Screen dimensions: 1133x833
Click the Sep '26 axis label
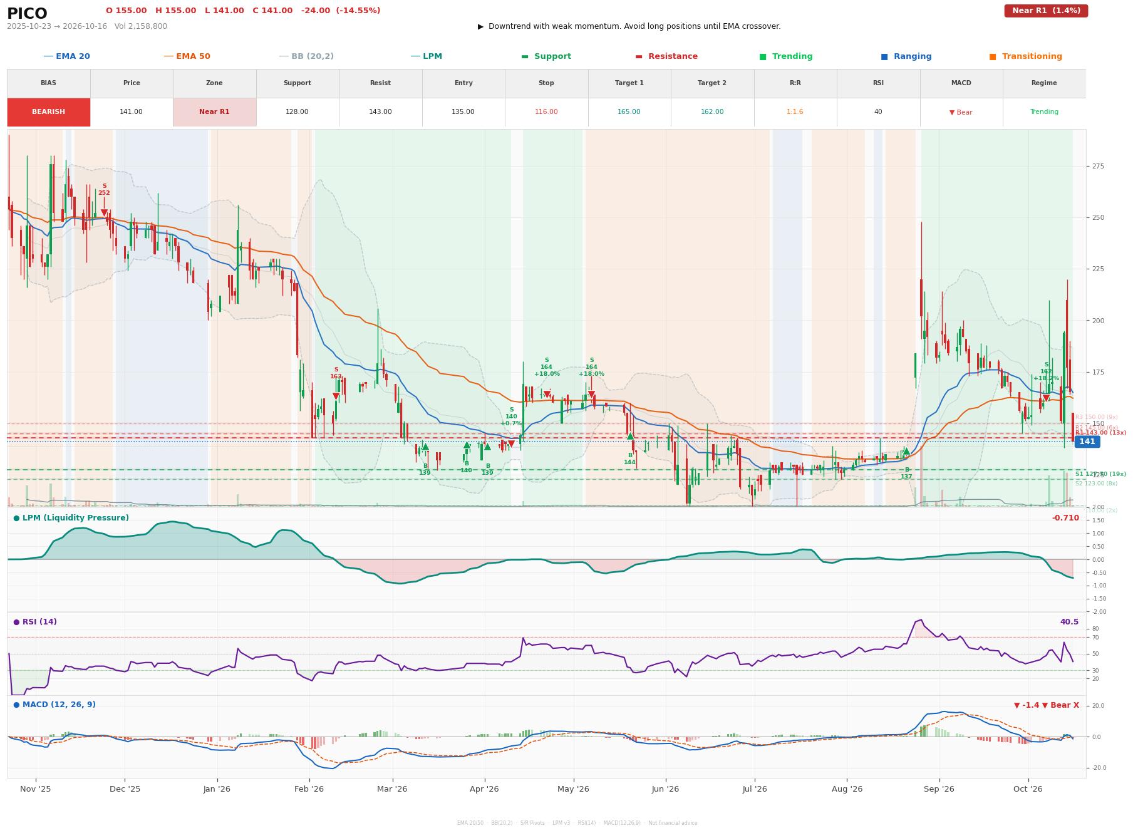tap(939, 789)
